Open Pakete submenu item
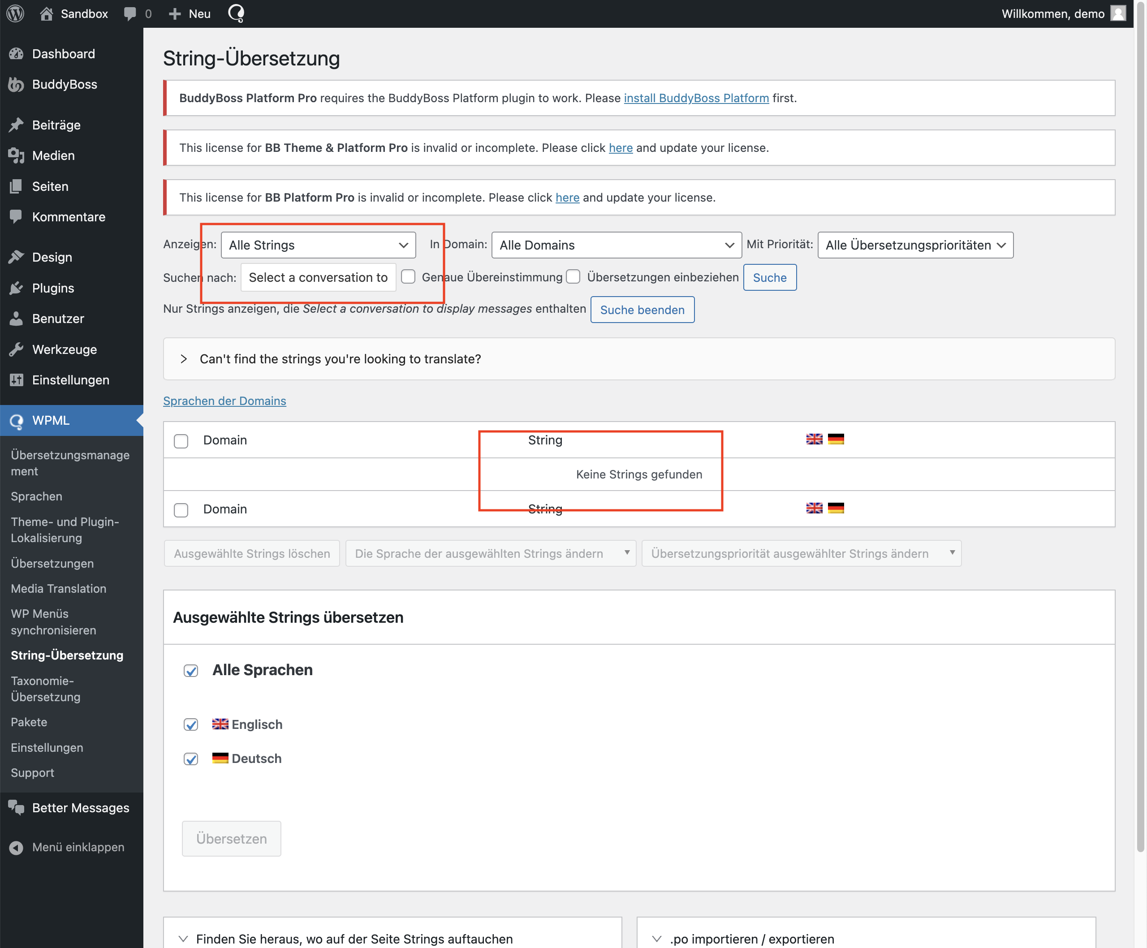This screenshot has width=1147, height=948. click(29, 722)
